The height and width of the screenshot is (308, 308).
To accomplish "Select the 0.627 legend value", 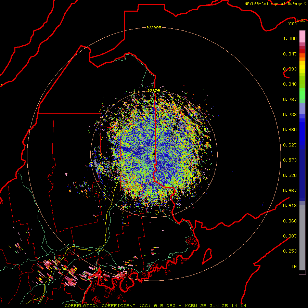I will pos(290,145).
